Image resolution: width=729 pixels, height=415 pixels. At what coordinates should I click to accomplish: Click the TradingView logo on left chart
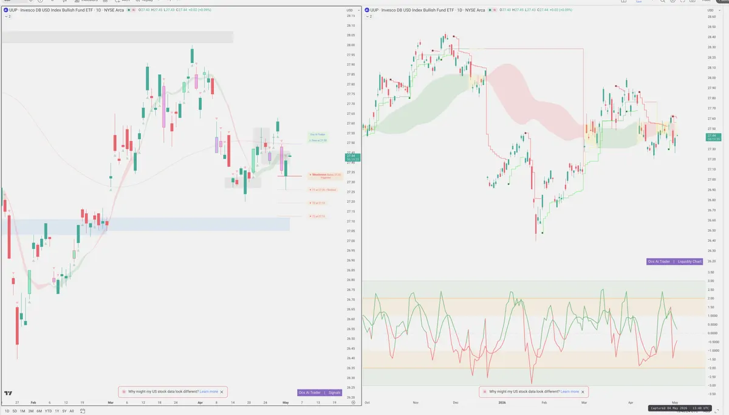point(9,394)
